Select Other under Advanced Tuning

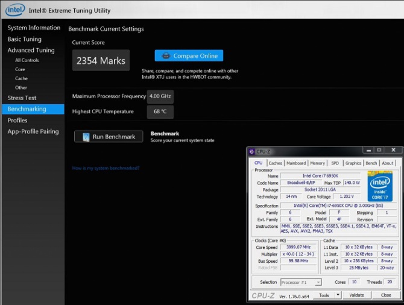point(21,87)
